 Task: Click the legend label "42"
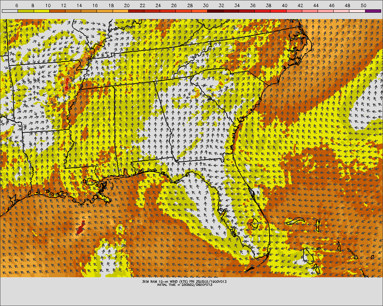300,5
